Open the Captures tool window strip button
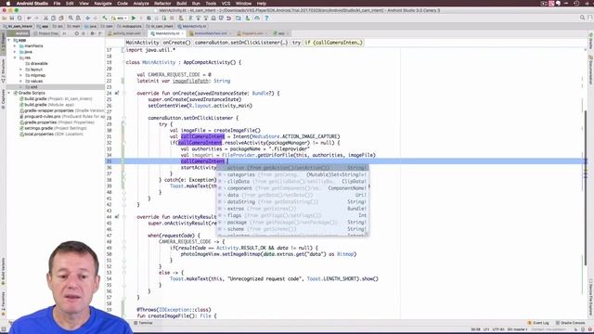Image resolution: width=594 pixels, height=334 pixels. [x=3, y=99]
